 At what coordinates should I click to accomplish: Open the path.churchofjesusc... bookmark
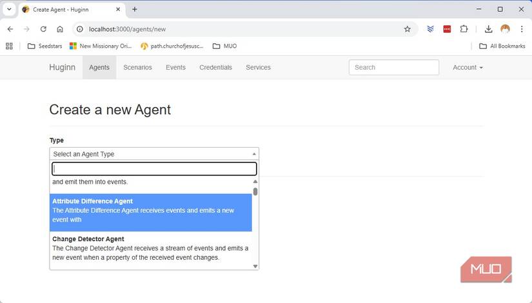pyautogui.click(x=172, y=46)
